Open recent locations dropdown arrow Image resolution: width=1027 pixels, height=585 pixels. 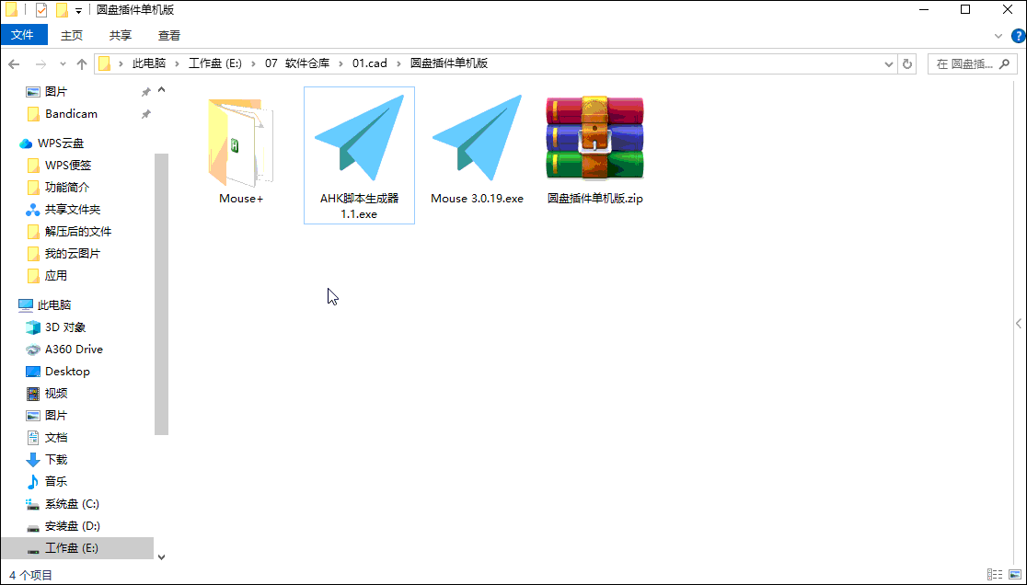(x=63, y=64)
